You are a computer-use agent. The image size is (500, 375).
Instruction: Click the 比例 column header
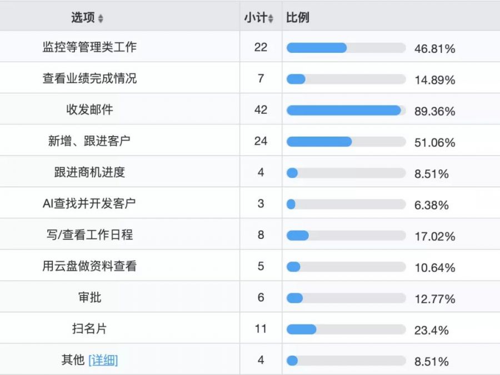pos(298,18)
